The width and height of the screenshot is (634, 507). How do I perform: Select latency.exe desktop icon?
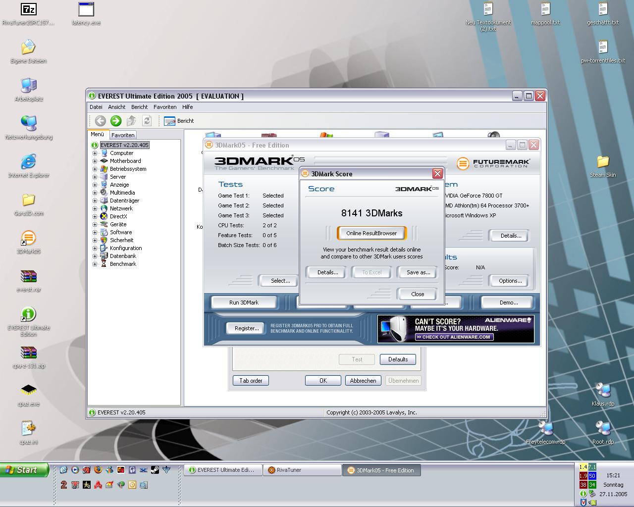(x=86, y=14)
